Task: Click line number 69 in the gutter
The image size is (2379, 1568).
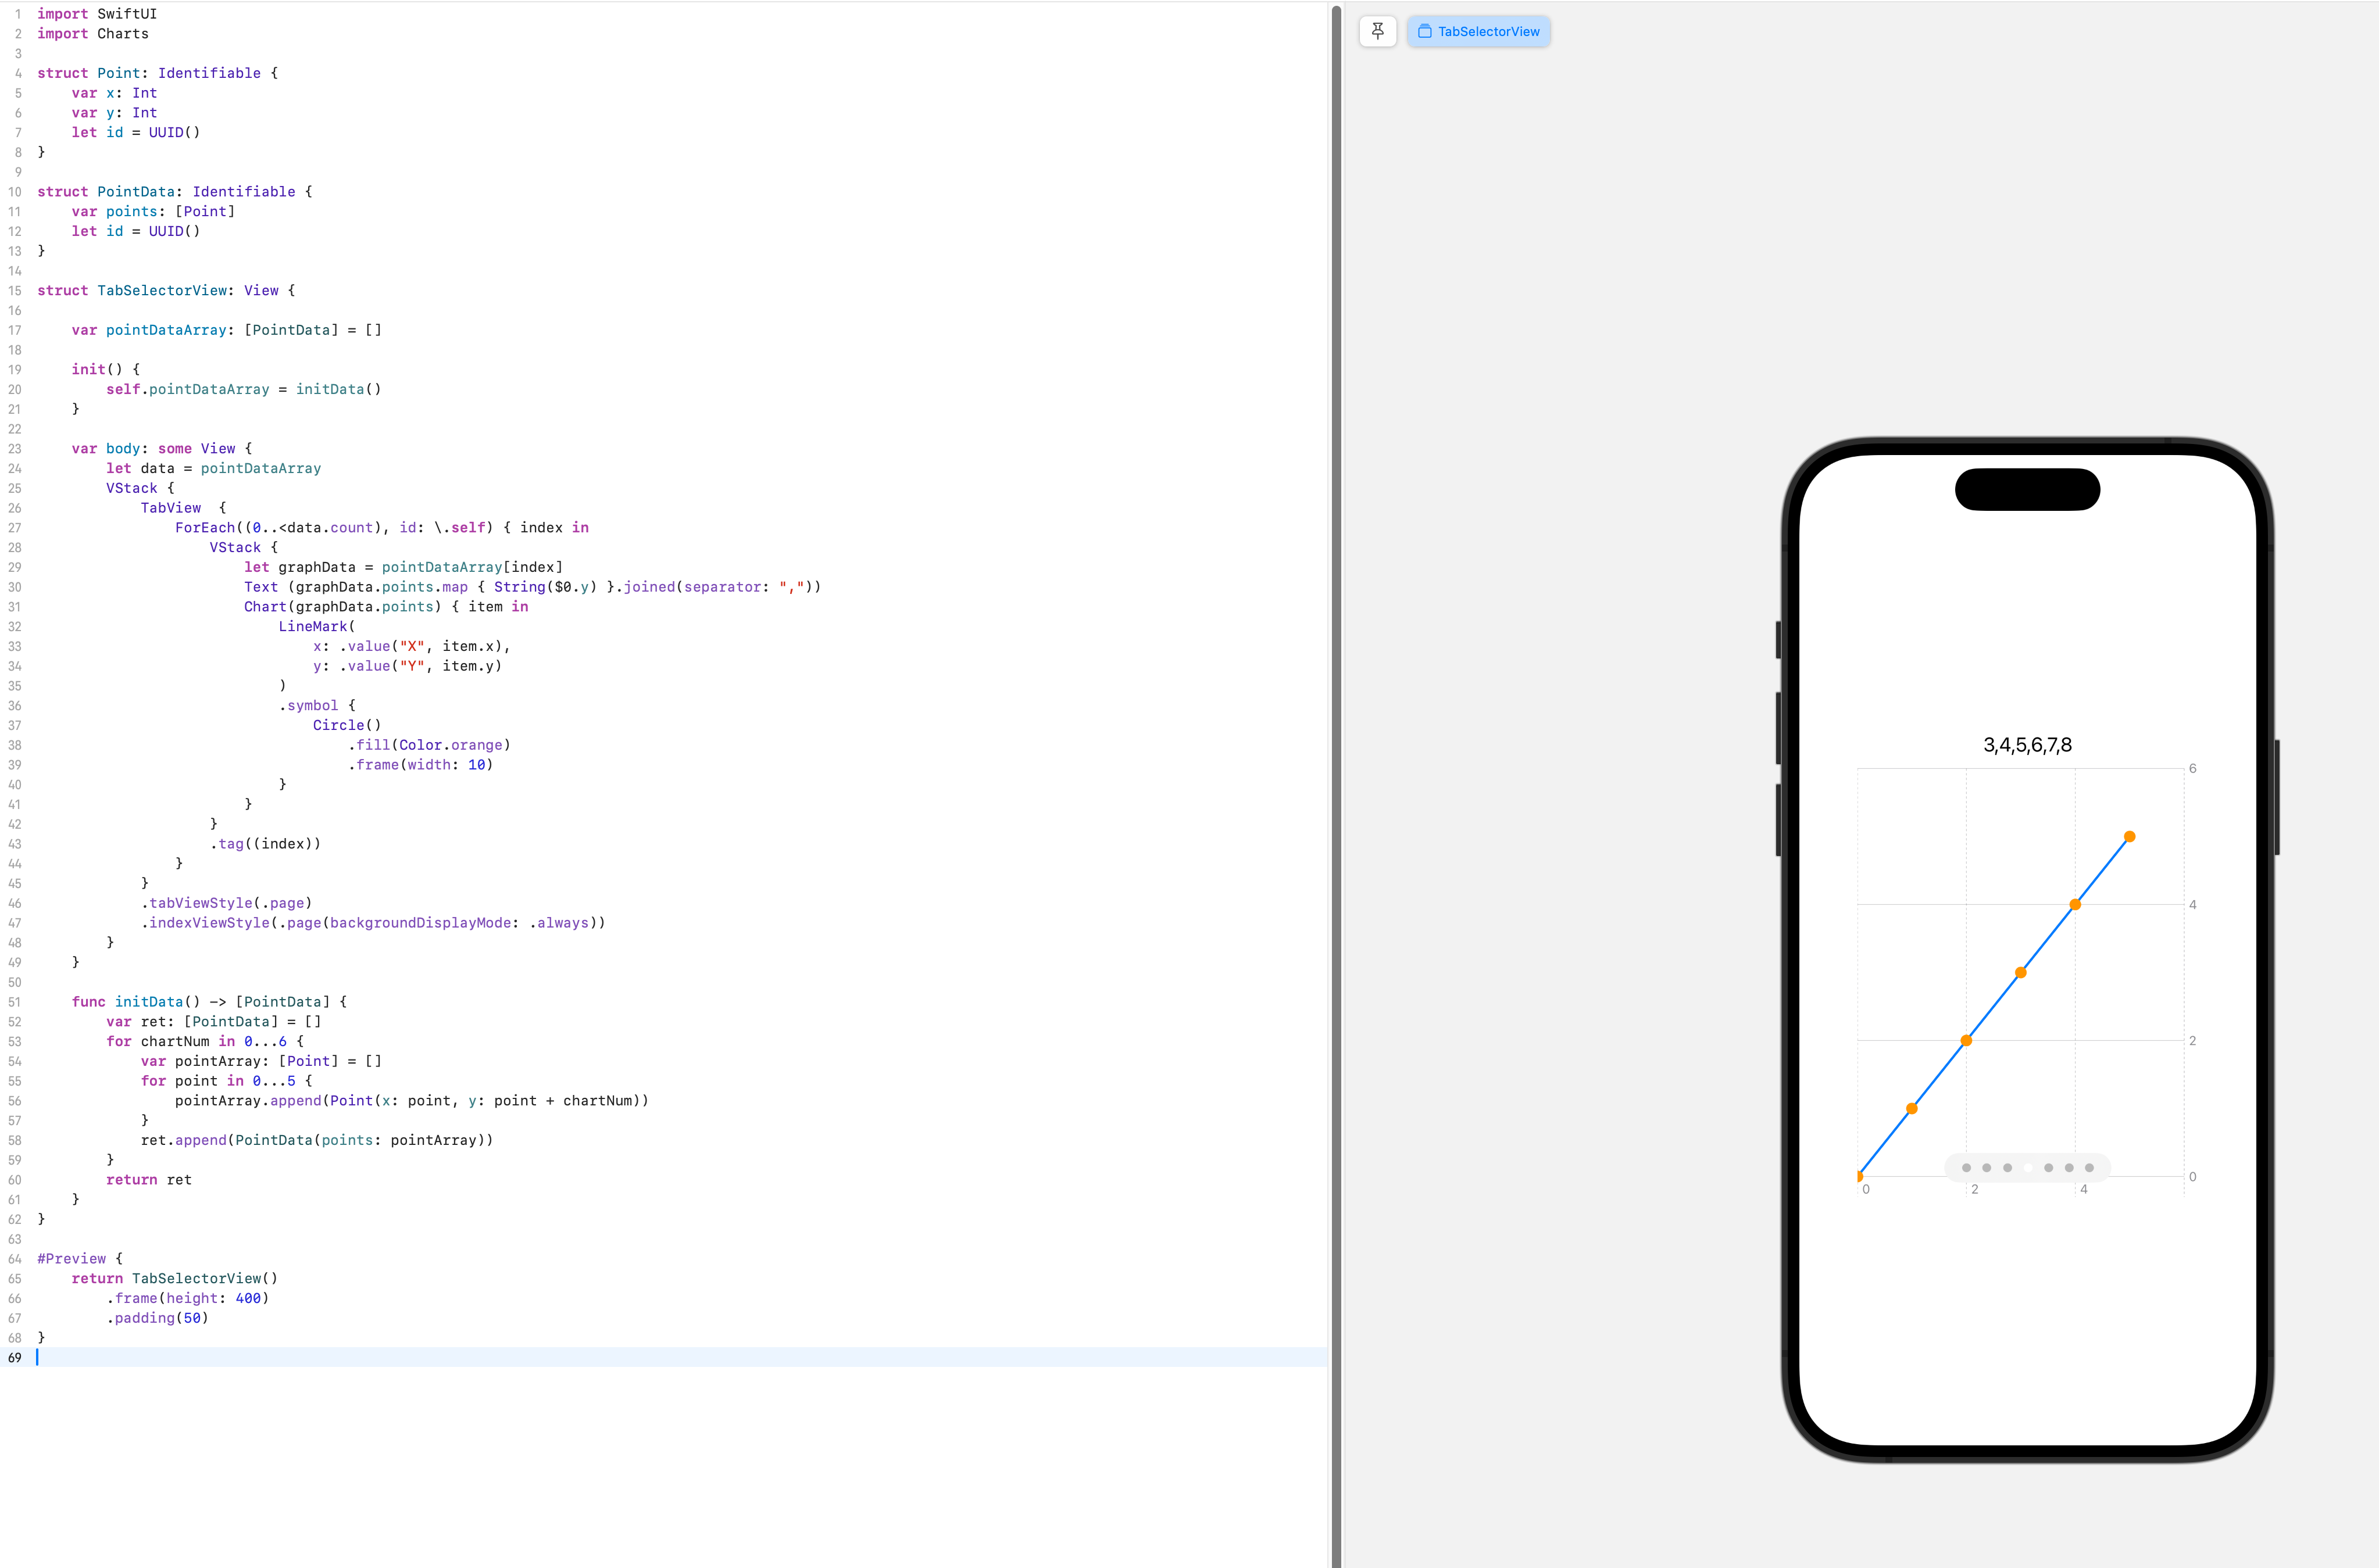Action: click(x=14, y=1358)
